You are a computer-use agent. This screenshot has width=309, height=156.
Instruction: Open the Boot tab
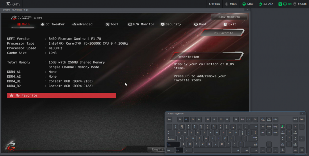pos(200,24)
